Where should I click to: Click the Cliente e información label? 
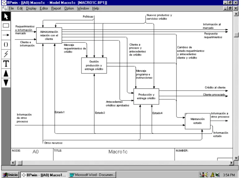[x=27, y=44]
